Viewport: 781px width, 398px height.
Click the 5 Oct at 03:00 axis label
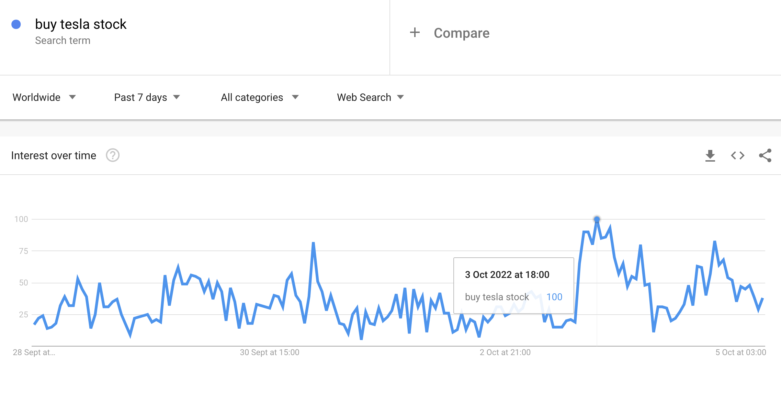tap(740, 352)
